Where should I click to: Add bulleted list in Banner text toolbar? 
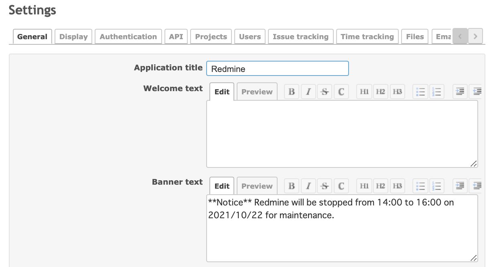[420, 186]
